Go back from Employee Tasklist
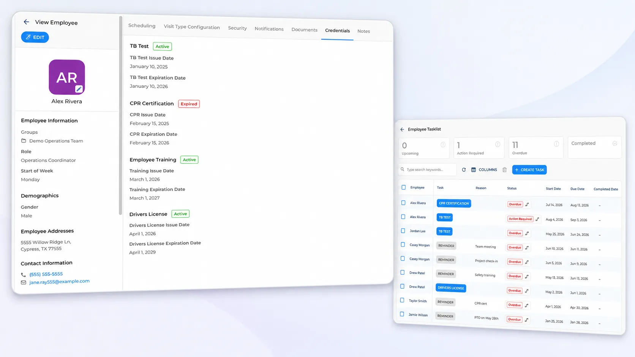The image size is (635, 357). coord(402,129)
